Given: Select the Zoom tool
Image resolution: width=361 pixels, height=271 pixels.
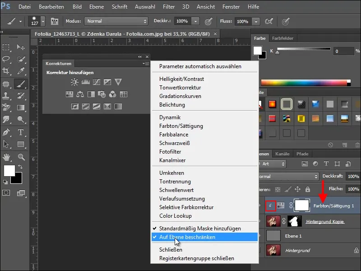Looking at the screenshot, I should (x=21, y=157).
